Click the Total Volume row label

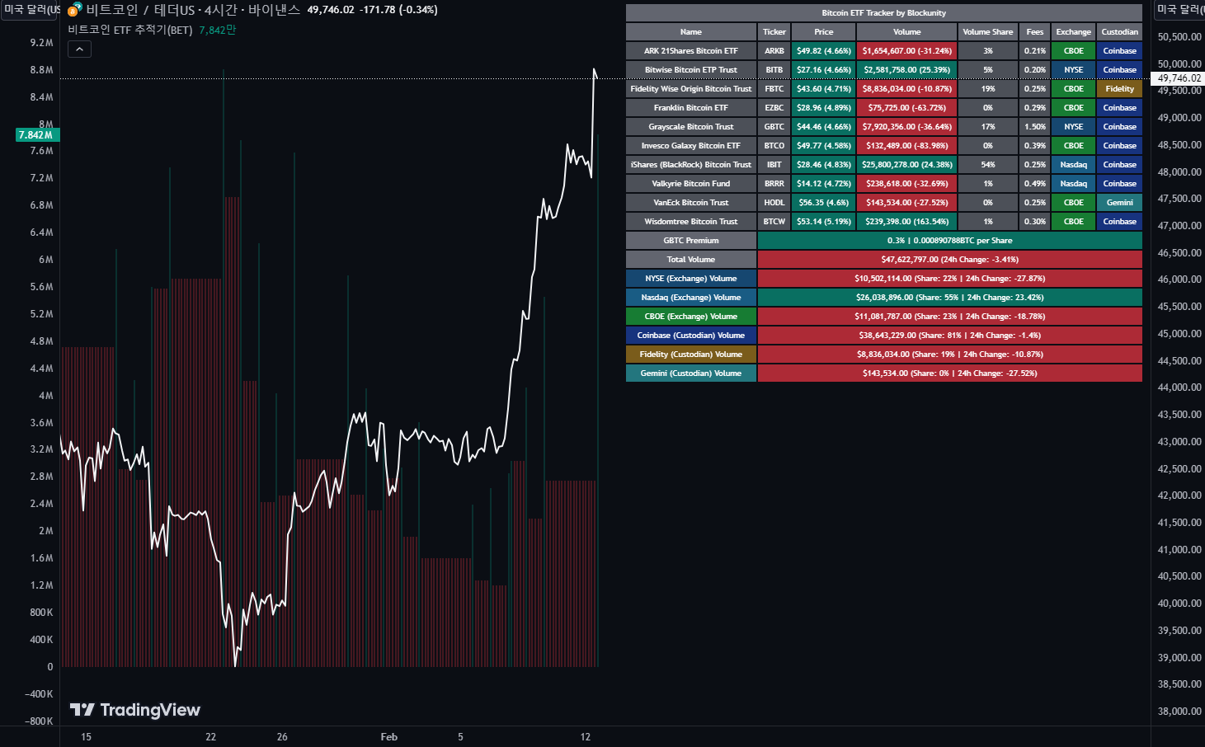pyautogui.click(x=691, y=260)
